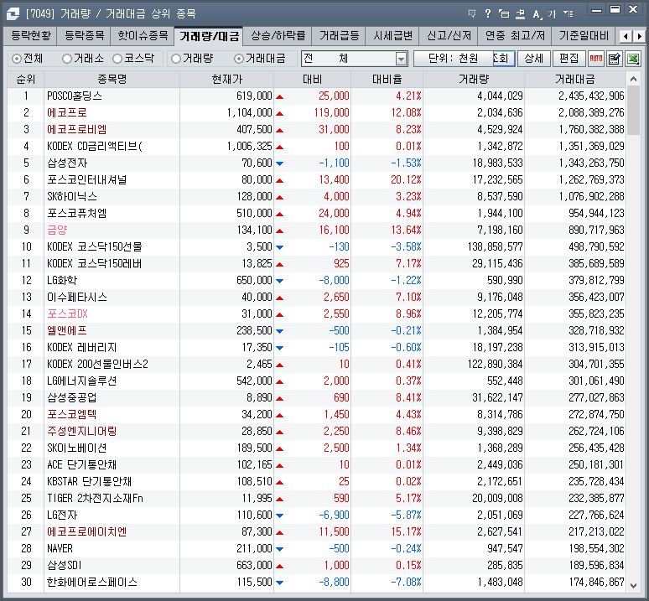Click the 조회 search button
649x601 pixels.
504,59
